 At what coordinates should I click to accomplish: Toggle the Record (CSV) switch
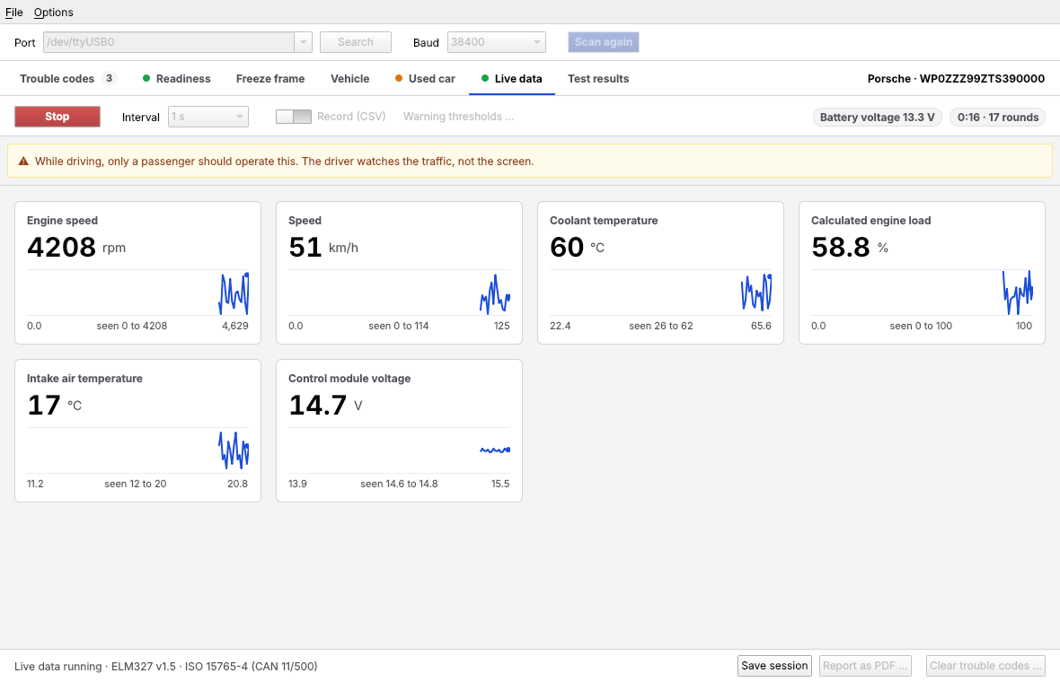[x=294, y=117]
